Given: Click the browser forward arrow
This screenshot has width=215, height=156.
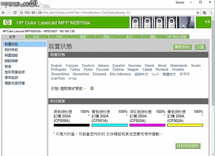Looking at the screenshot, I should (9, 13).
